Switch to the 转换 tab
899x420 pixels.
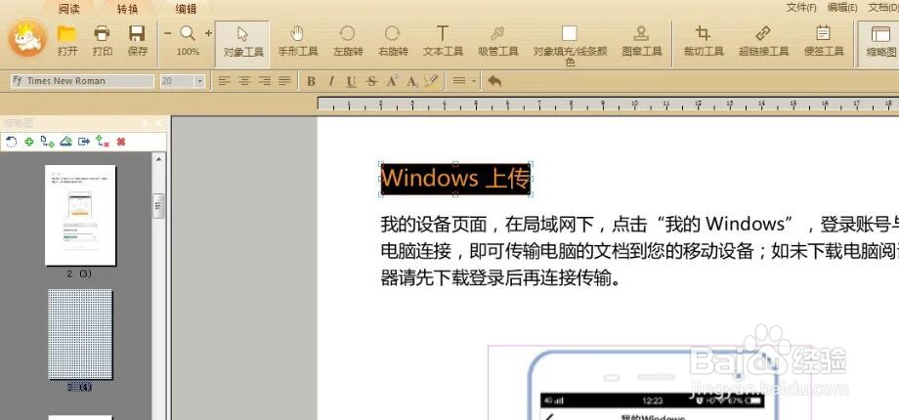[x=127, y=9]
